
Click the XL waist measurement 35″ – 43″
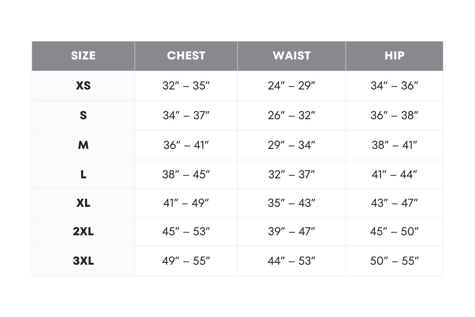pyautogui.click(x=291, y=203)
